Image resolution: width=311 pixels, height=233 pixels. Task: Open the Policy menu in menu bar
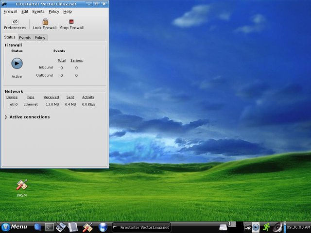(x=54, y=11)
